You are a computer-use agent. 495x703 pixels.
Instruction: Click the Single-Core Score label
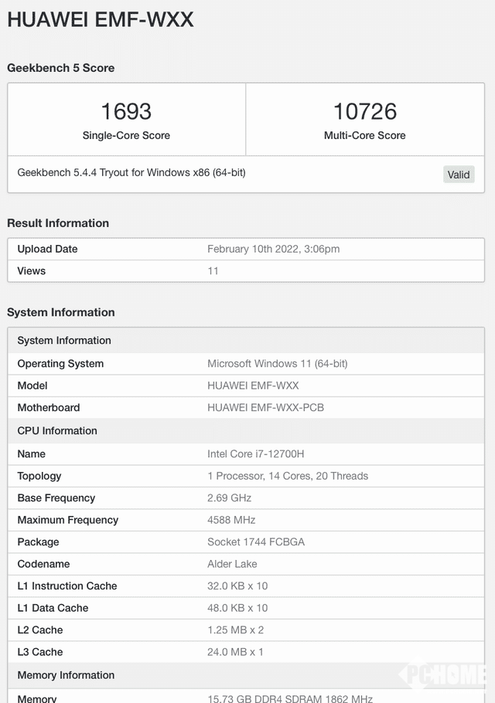126,135
